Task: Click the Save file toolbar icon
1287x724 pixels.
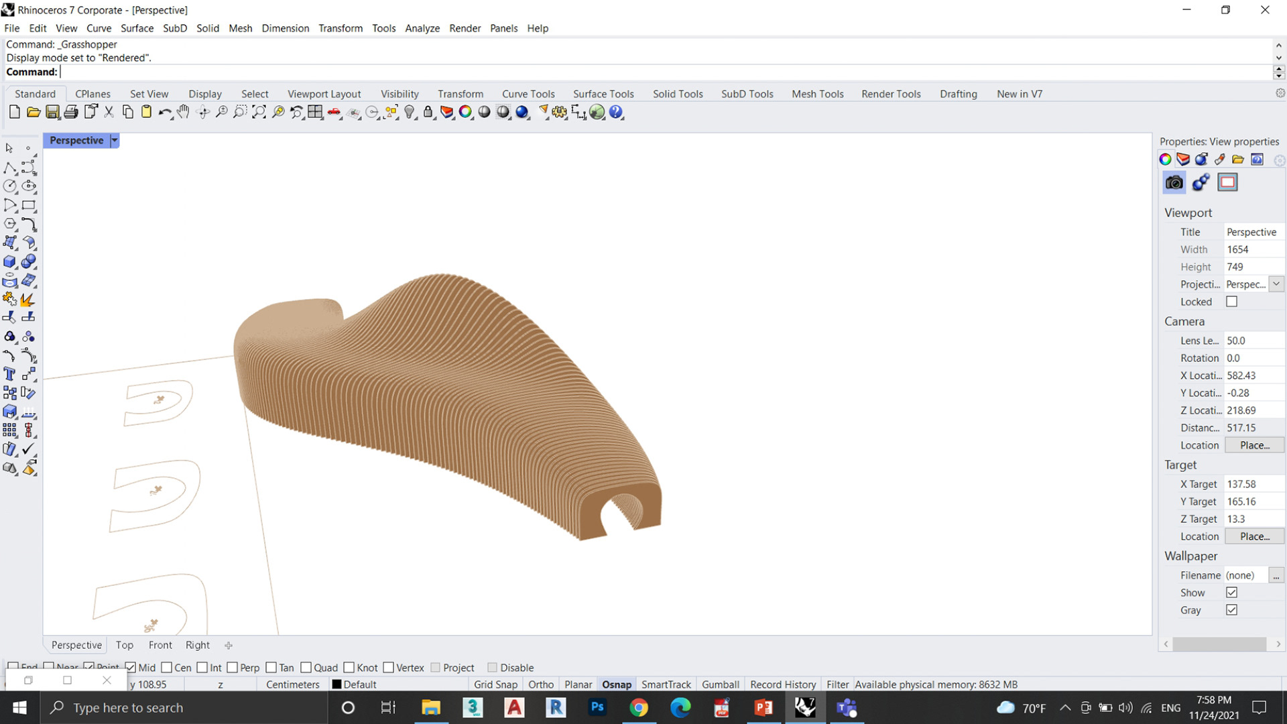Action: click(x=52, y=112)
